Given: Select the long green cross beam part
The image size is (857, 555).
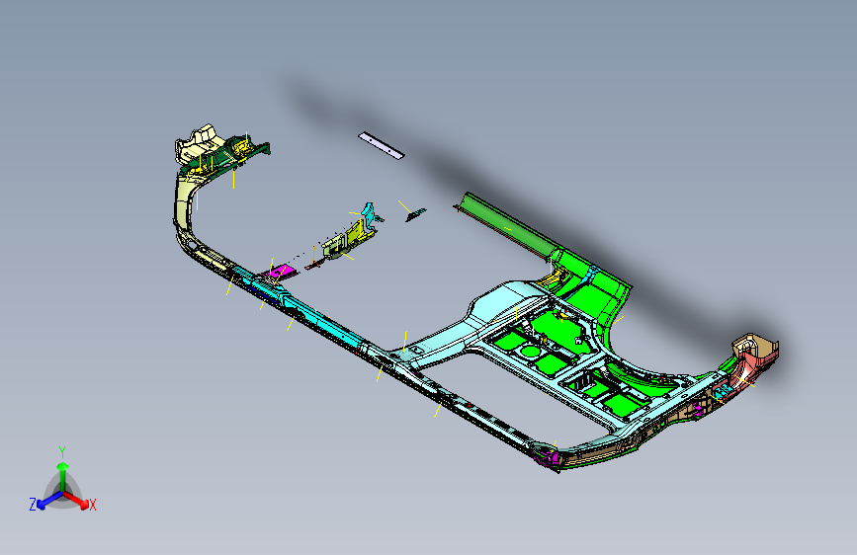Looking at the screenshot, I should (505, 225).
